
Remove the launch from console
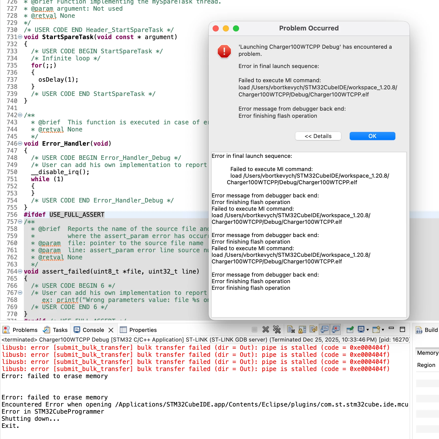pos(266,330)
